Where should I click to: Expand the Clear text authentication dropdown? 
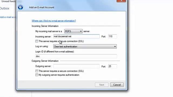pyautogui.click(x=85, y=47)
